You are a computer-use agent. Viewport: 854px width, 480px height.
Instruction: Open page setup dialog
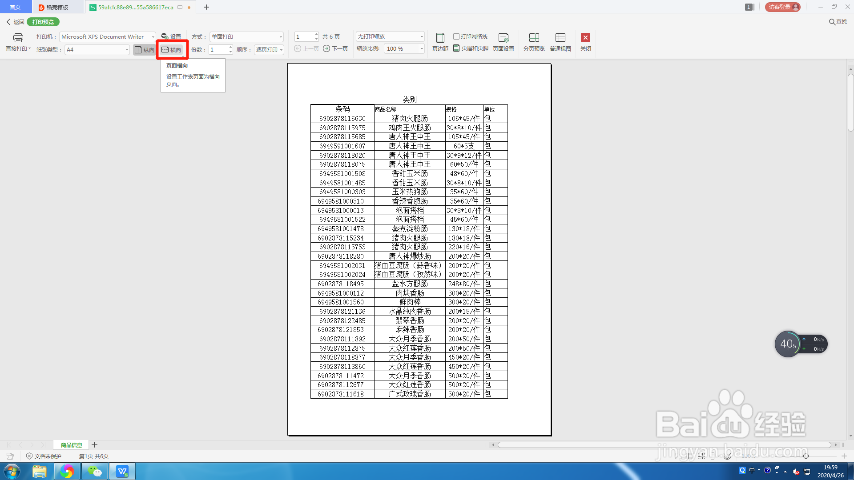[x=503, y=42]
